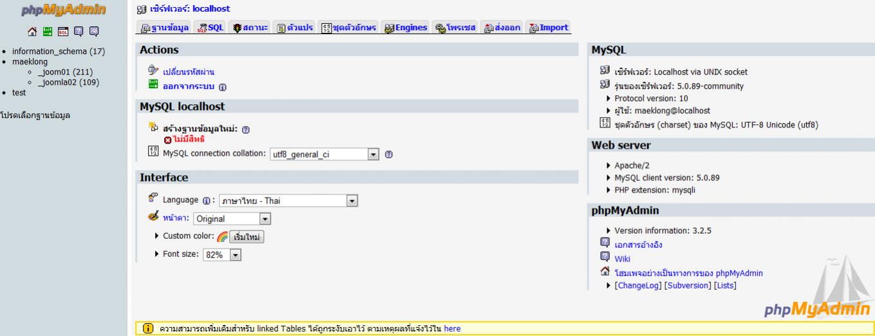Click the logout link ออกจากระบบ

click(x=190, y=87)
